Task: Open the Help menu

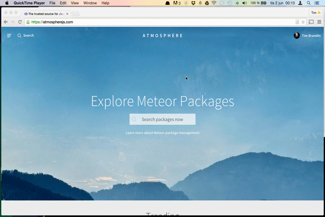Action: click(105, 3)
